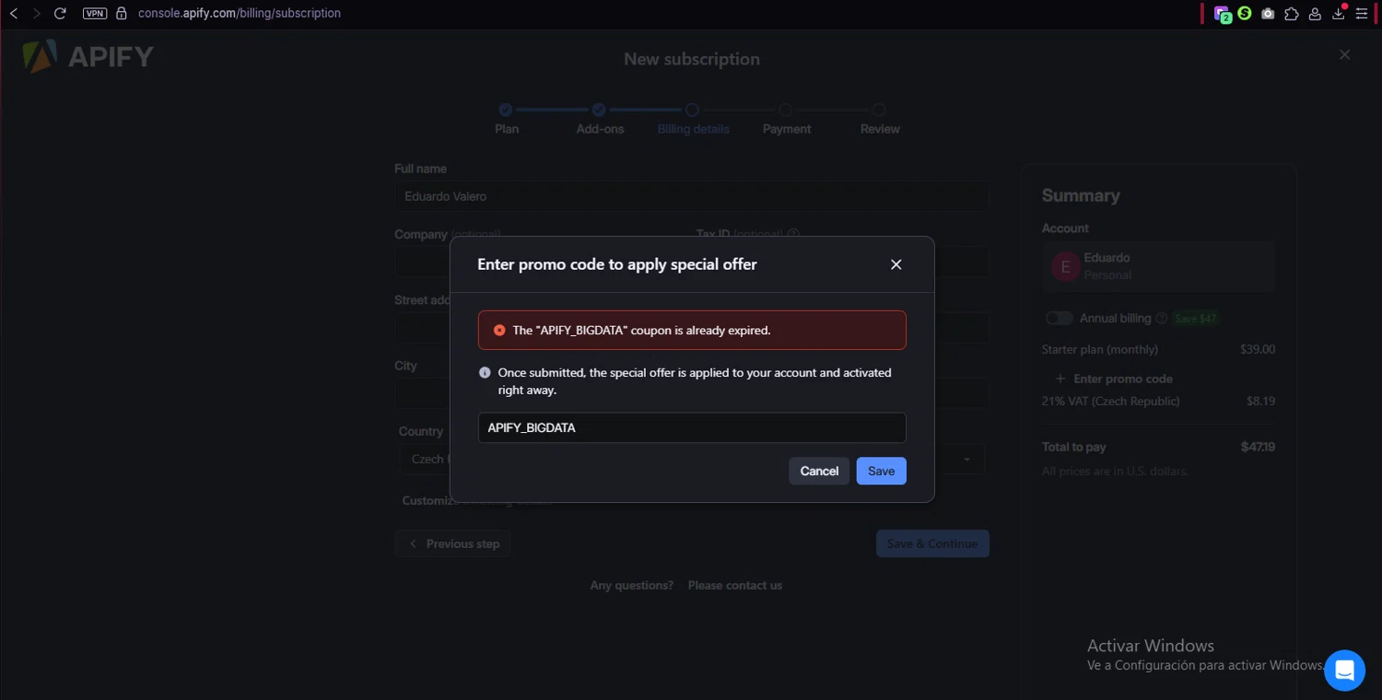1382x700 pixels.
Task: Click the Apify logo in the page header
Action: (88, 56)
